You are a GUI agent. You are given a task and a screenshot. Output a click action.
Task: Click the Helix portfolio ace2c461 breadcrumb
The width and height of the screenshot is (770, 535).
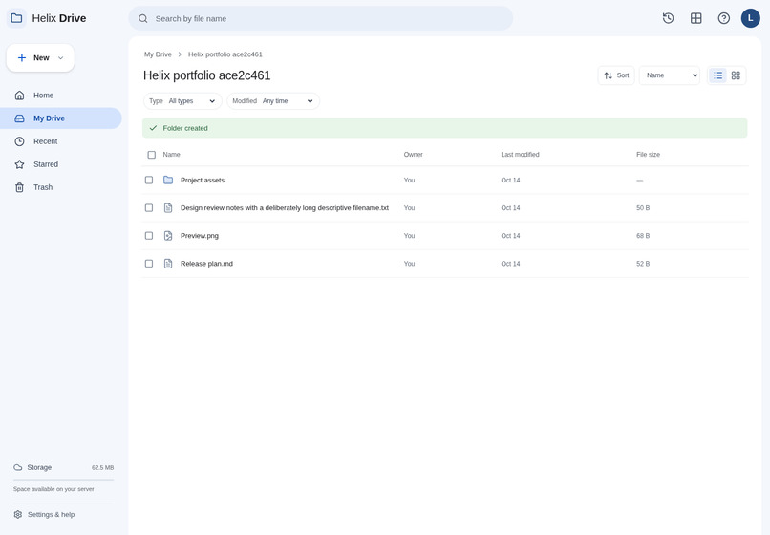point(225,54)
